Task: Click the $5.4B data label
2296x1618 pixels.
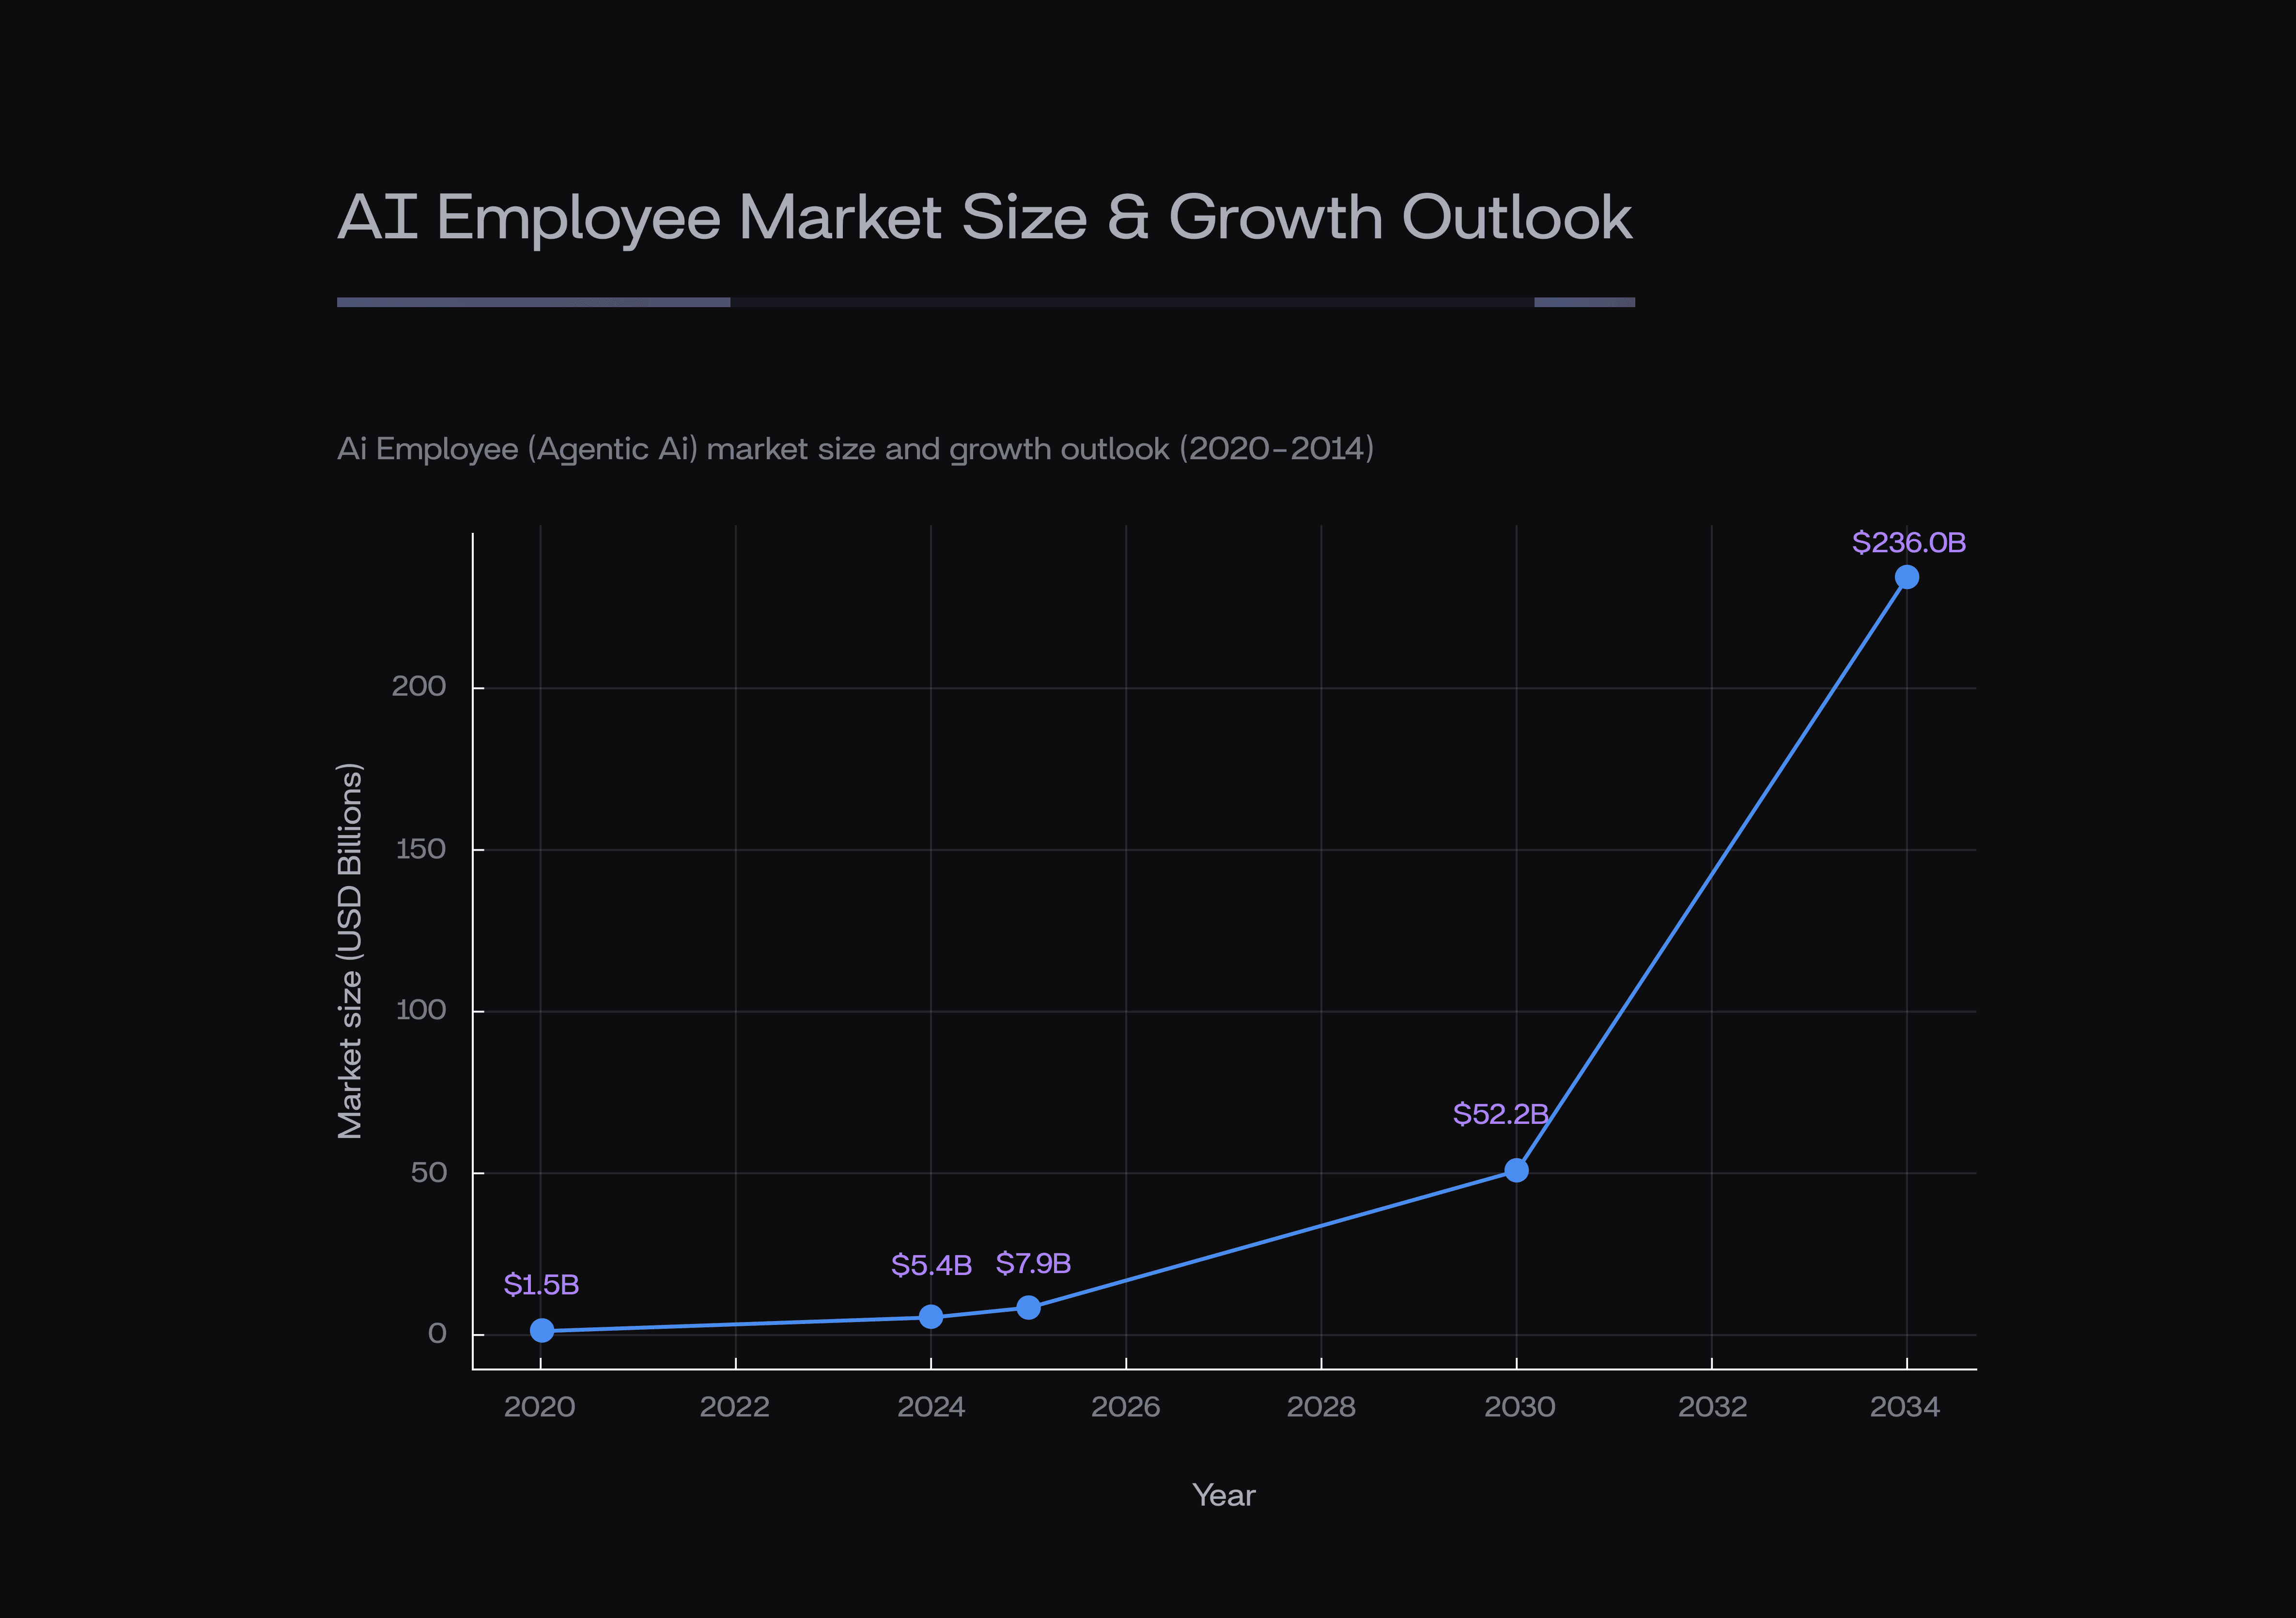Action: (931, 1265)
